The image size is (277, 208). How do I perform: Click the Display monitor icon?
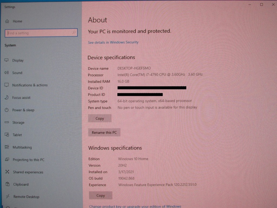(6, 60)
